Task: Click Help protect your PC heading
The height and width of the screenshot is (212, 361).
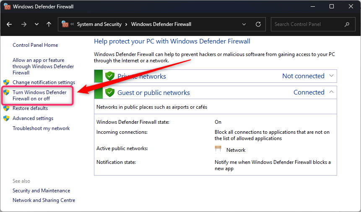Action: click(x=172, y=41)
